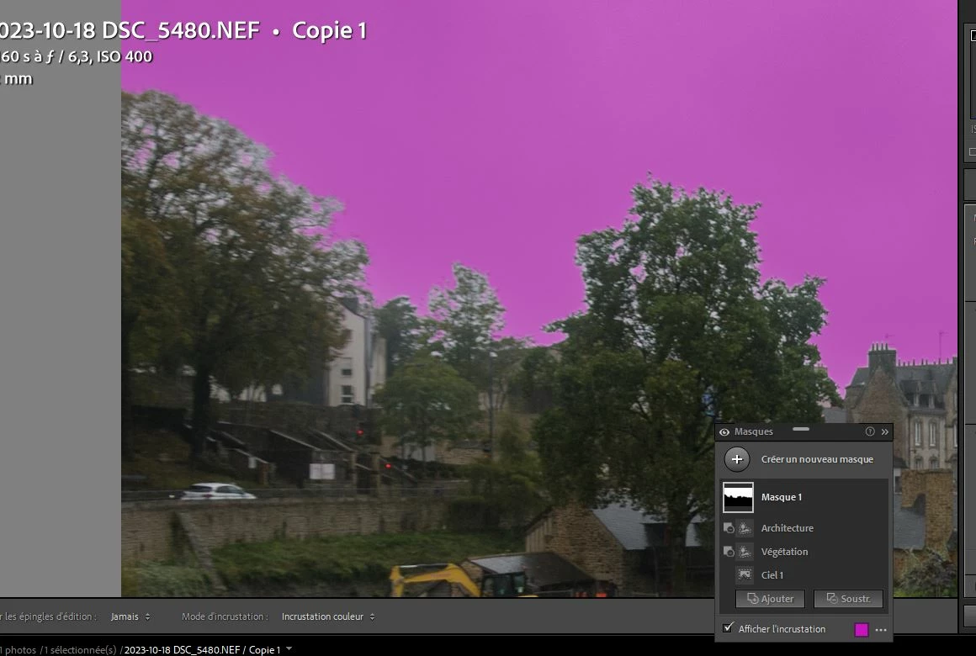Click the drag handle atop the Masques panel
Image resolution: width=976 pixels, height=656 pixels.
tap(801, 429)
